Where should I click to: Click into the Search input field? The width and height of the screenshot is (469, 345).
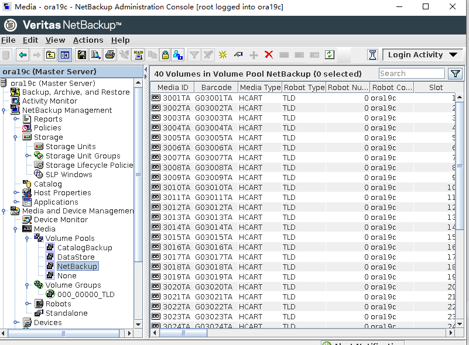click(x=412, y=74)
